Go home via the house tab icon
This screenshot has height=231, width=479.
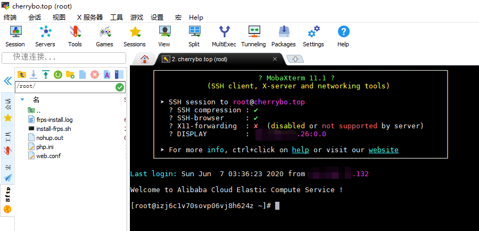point(145,59)
